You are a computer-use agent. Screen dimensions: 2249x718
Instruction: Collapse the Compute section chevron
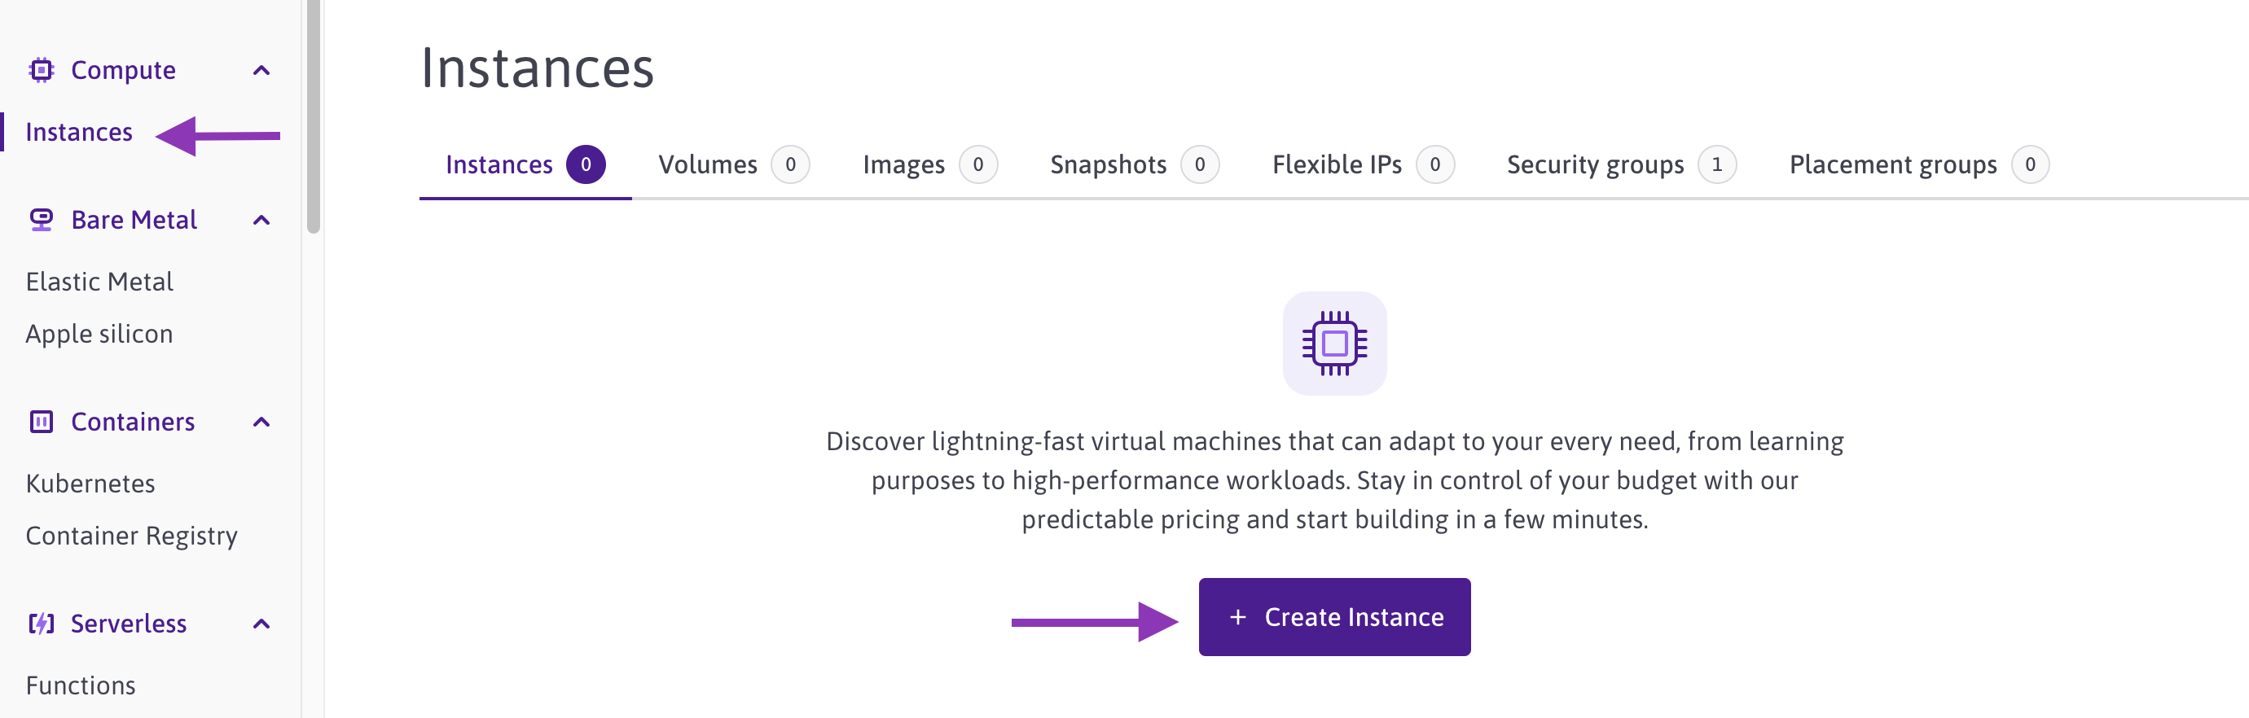tap(261, 71)
